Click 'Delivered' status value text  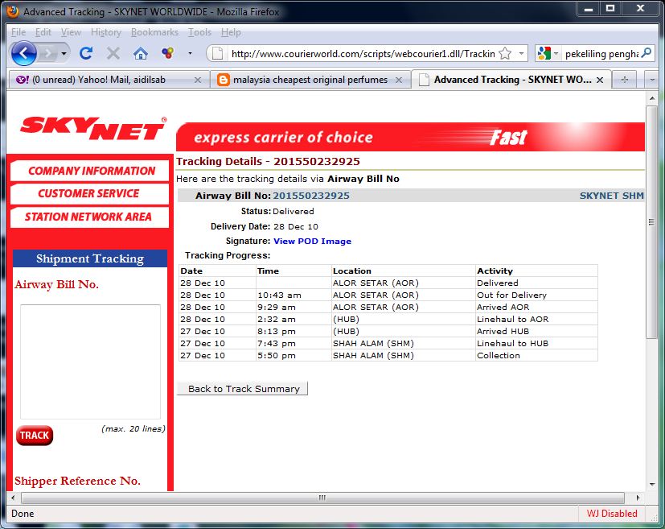tap(293, 211)
